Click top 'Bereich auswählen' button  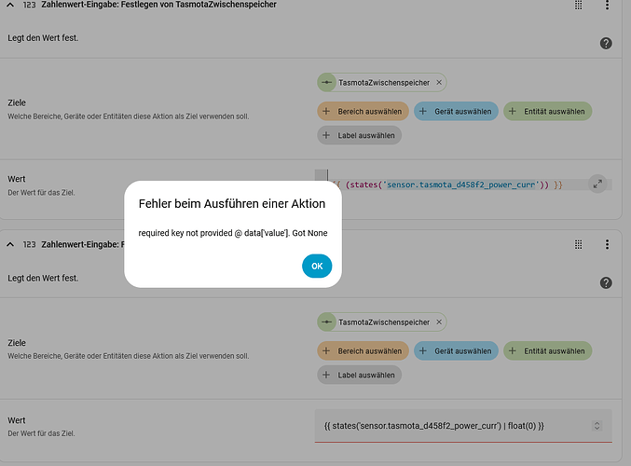tap(362, 111)
